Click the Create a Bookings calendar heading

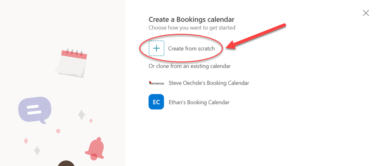point(192,19)
